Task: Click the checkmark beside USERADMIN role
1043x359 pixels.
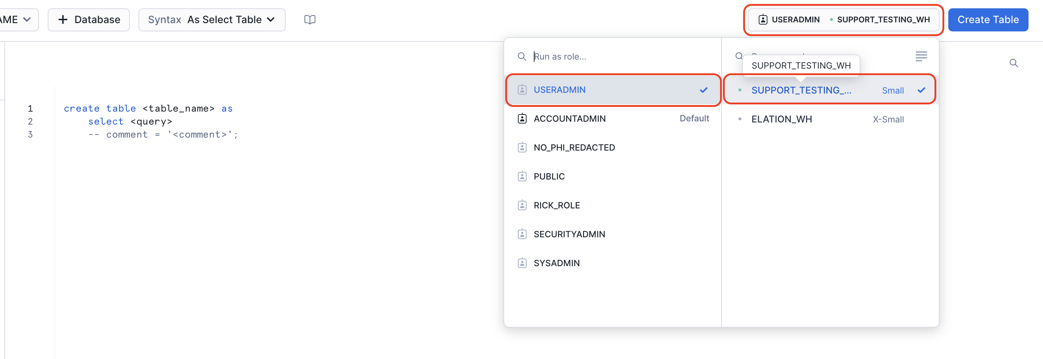Action: pos(704,90)
